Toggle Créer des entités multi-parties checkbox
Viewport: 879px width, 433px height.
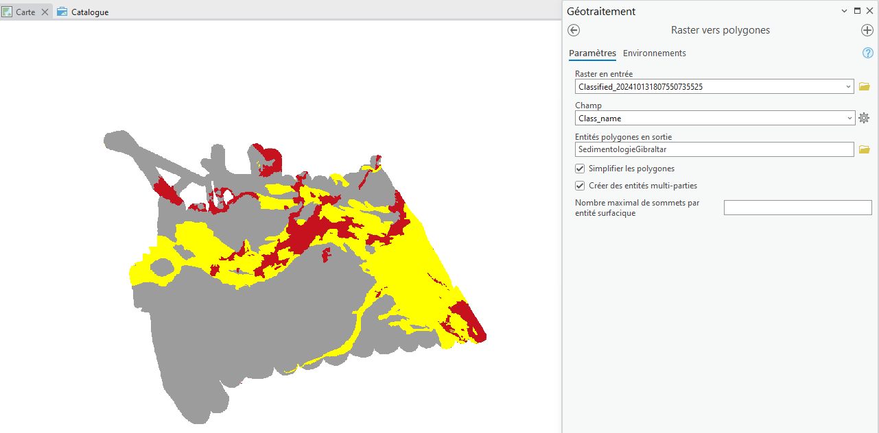[580, 185]
